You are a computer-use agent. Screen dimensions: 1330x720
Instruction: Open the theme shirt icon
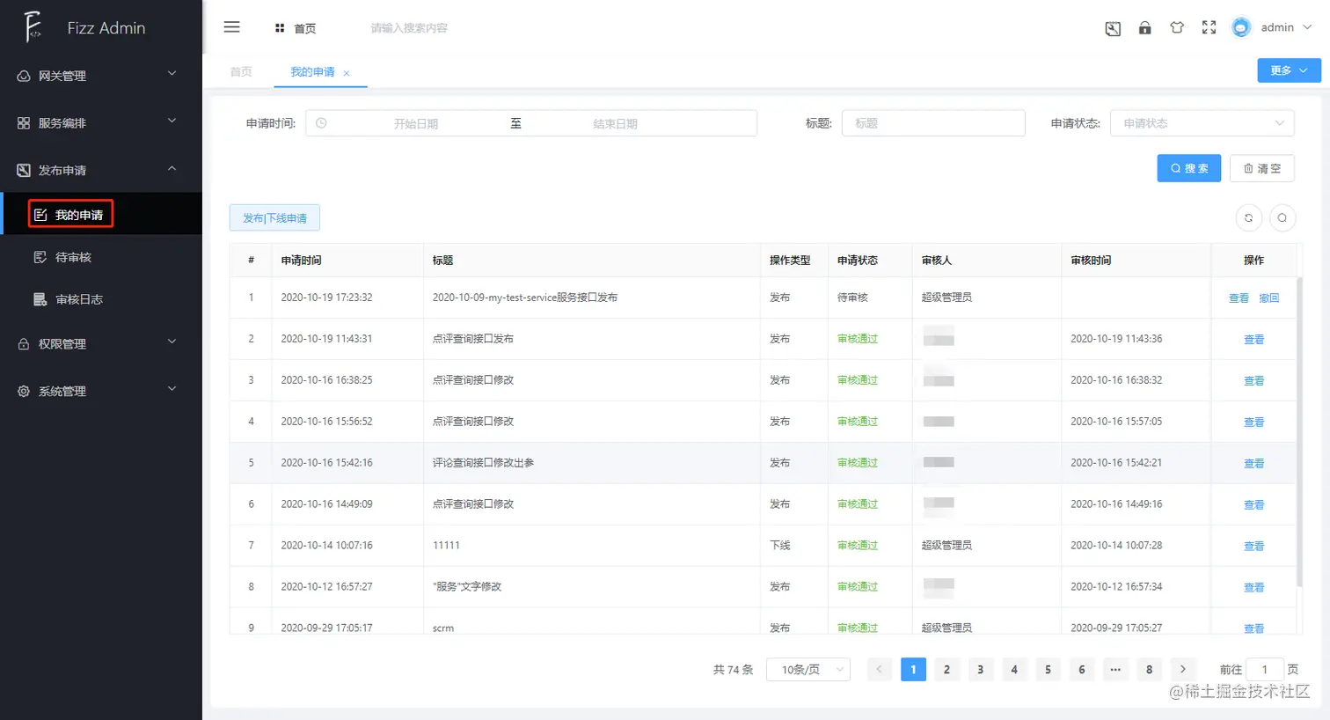[x=1177, y=28]
